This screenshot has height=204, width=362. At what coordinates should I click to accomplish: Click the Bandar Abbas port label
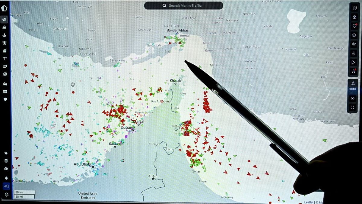pos(177,31)
